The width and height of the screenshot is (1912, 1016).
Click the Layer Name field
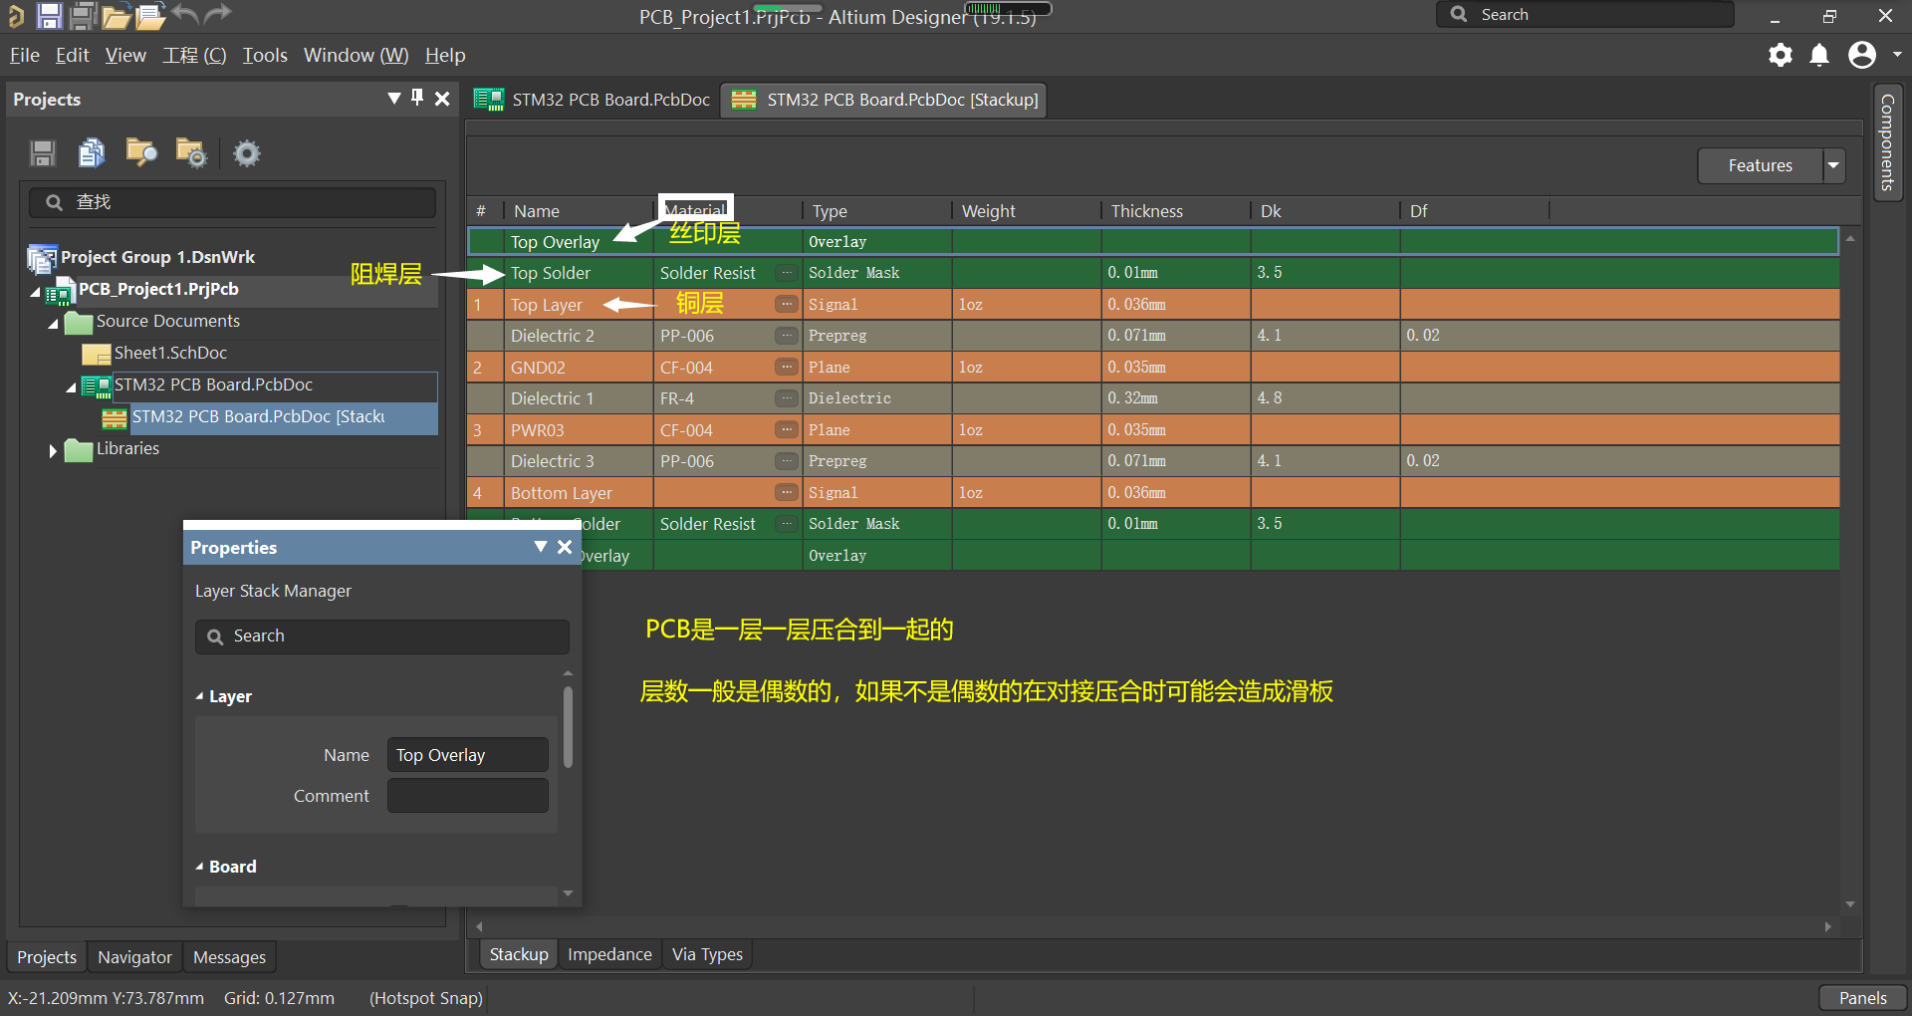pyautogui.click(x=467, y=755)
